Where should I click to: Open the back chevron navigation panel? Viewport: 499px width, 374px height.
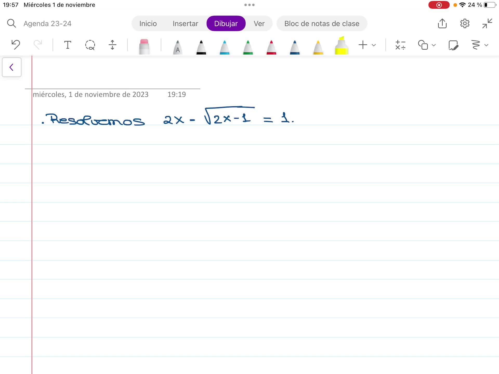pos(12,67)
